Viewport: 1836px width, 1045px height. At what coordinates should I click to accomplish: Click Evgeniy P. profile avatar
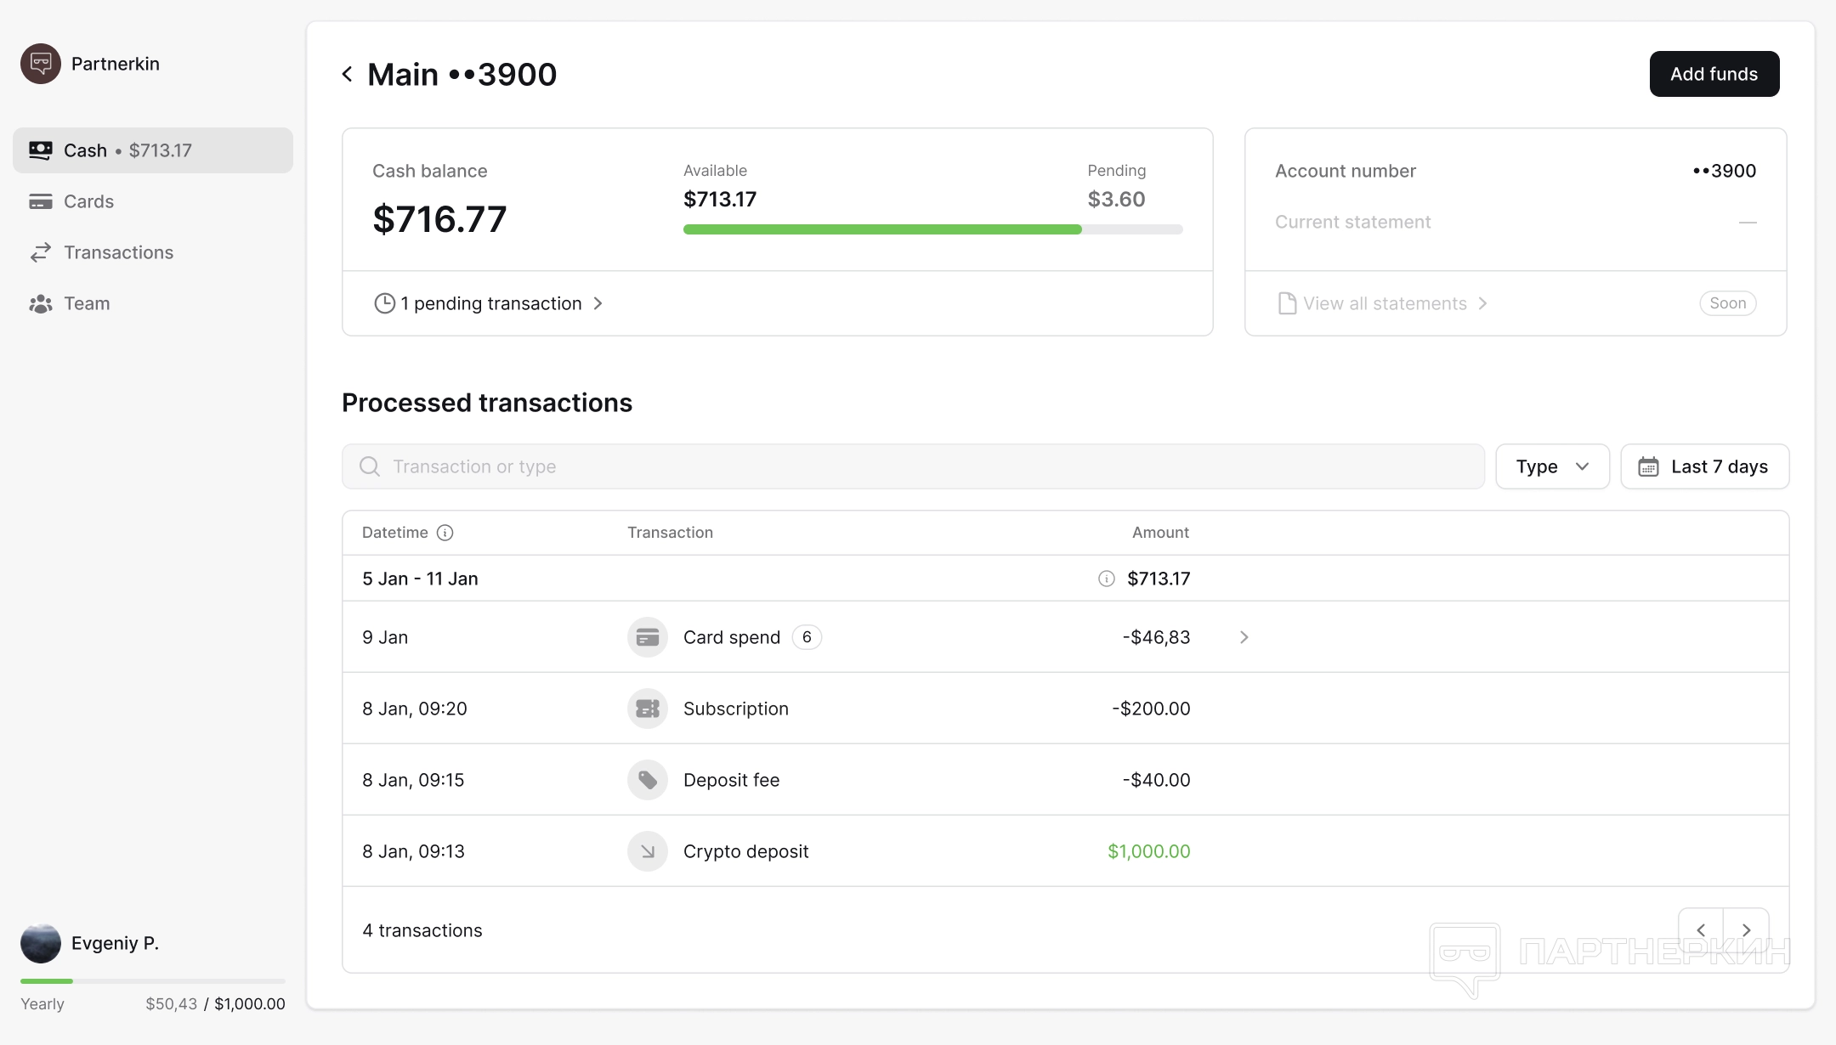coord(40,943)
